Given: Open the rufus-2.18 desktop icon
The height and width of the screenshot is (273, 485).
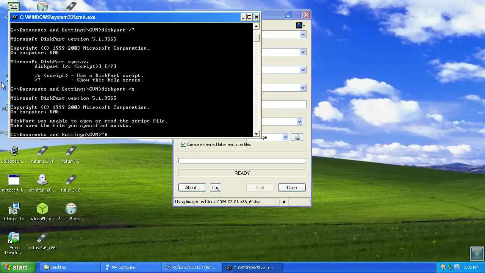Looking at the screenshot, I should coord(71,180).
